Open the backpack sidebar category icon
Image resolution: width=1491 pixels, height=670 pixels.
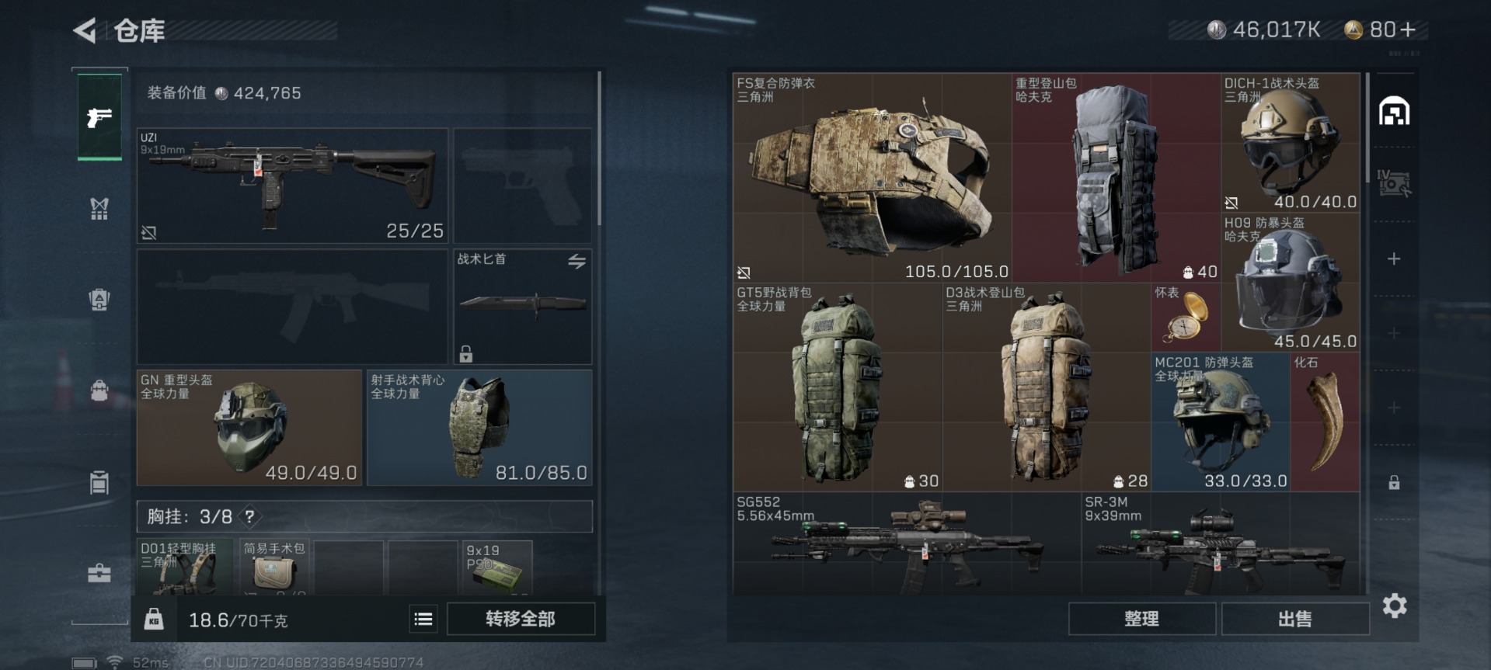click(99, 390)
